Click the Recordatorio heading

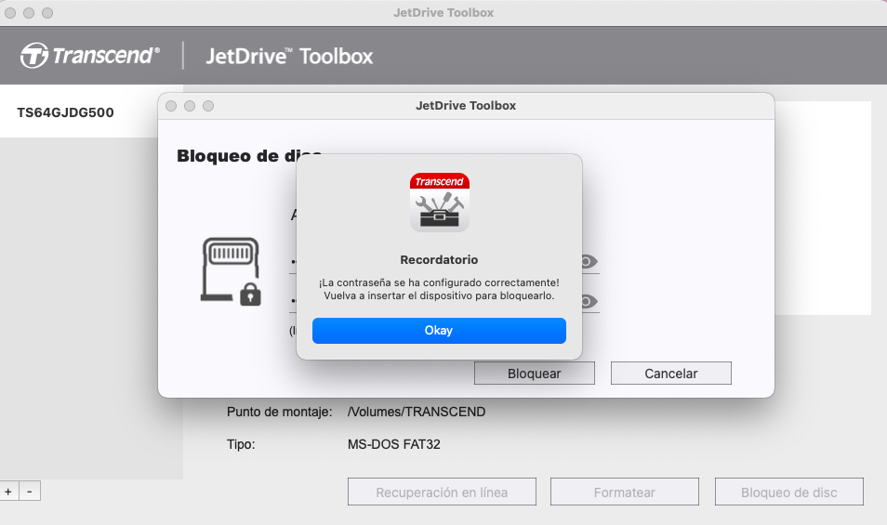pos(439,260)
